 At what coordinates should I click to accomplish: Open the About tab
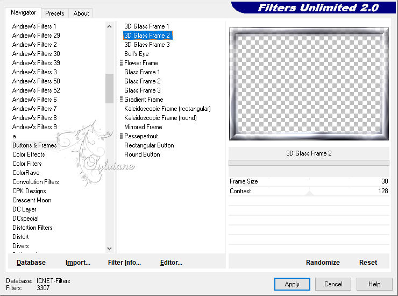pyautogui.click(x=81, y=13)
